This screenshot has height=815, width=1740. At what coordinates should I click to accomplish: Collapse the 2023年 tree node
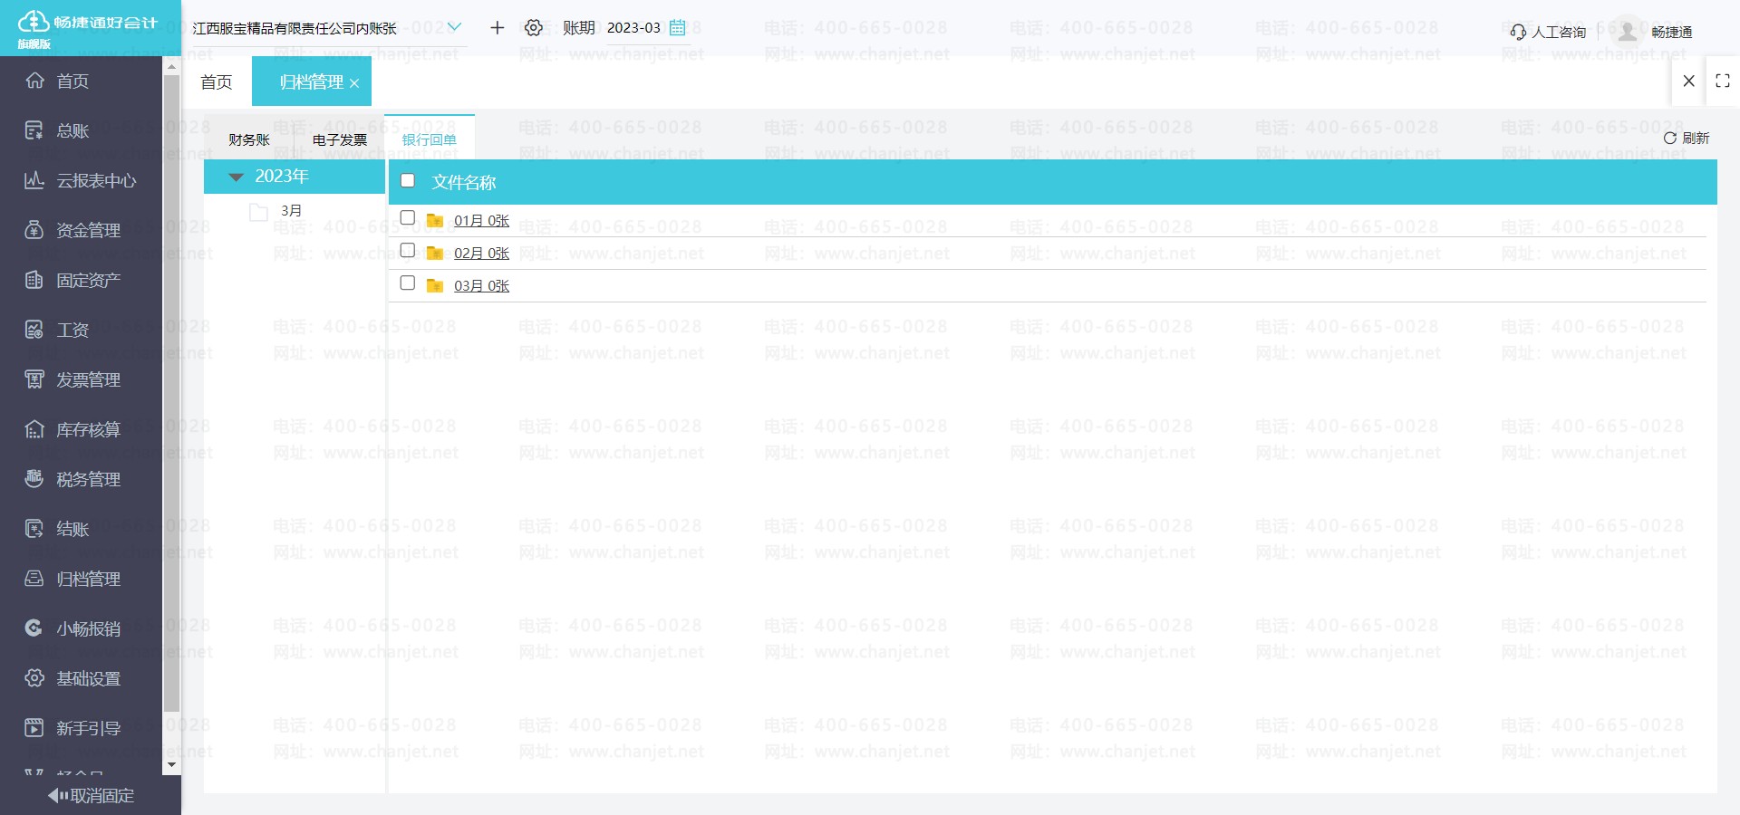(237, 177)
